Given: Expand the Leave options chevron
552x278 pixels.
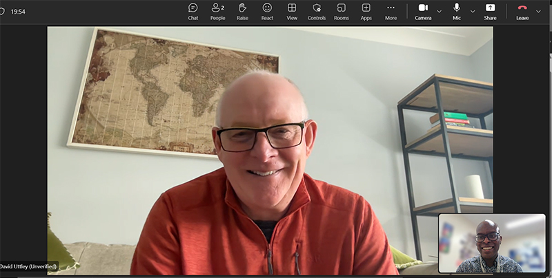Looking at the screenshot, I should [539, 11].
